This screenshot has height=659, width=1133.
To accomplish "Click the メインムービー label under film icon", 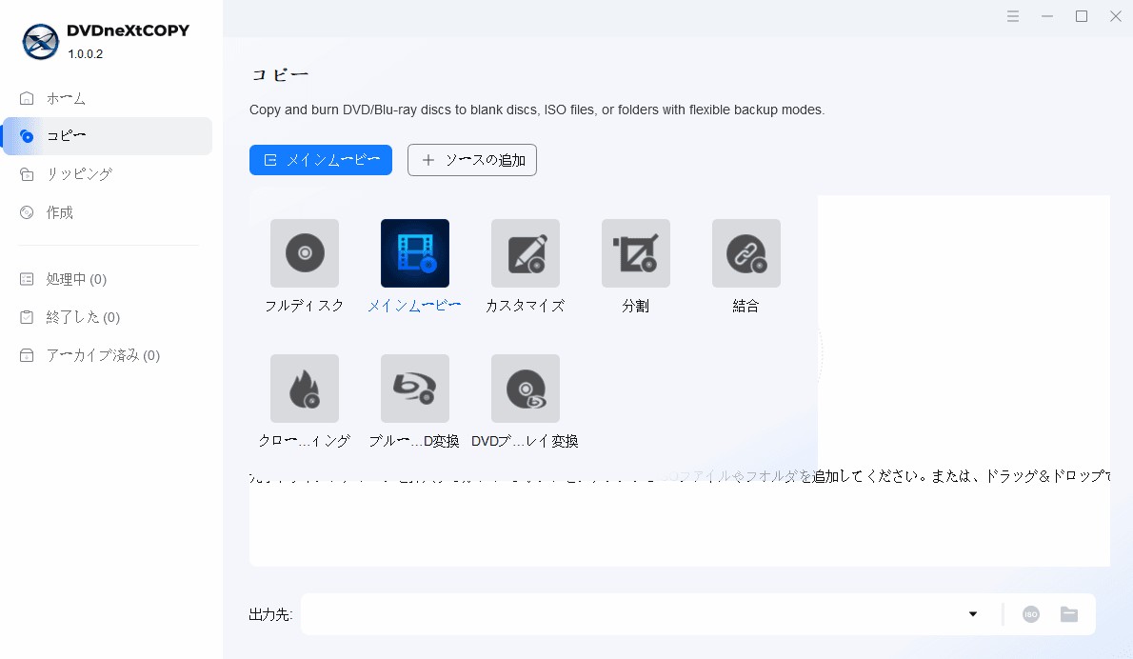I will (x=414, y=306).
